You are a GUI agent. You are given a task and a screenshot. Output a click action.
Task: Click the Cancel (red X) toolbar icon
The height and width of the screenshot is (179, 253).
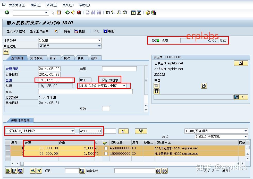[x=79, y=13]
